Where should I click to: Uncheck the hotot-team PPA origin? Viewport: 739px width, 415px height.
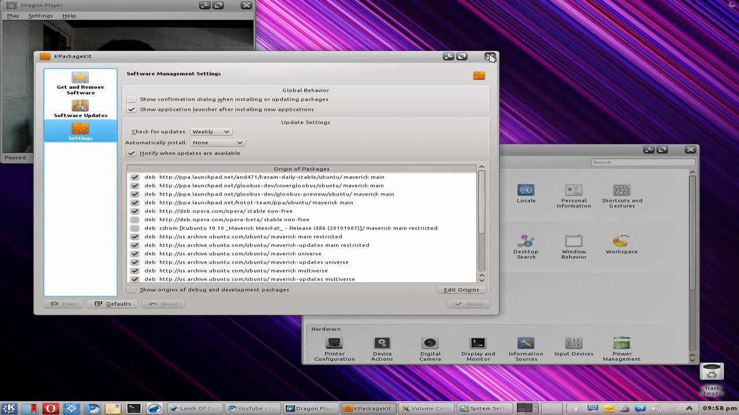135,203
